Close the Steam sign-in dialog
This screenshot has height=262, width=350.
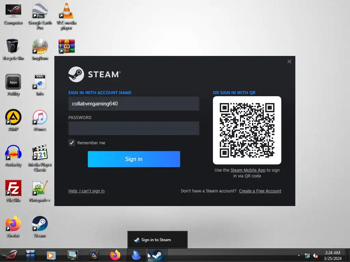coord(289,61)
